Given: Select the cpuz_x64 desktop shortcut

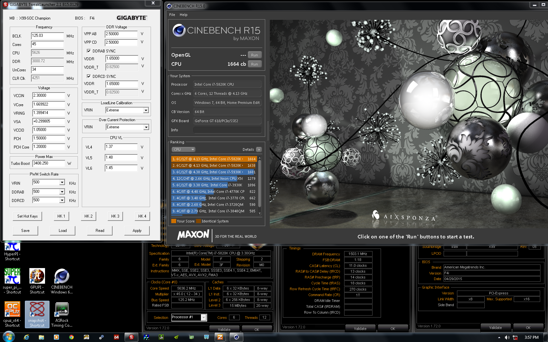Looking at the screenshot, I should coord(12,314).
